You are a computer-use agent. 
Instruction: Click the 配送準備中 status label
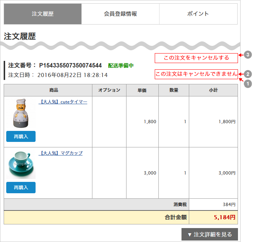click(121, 66)
